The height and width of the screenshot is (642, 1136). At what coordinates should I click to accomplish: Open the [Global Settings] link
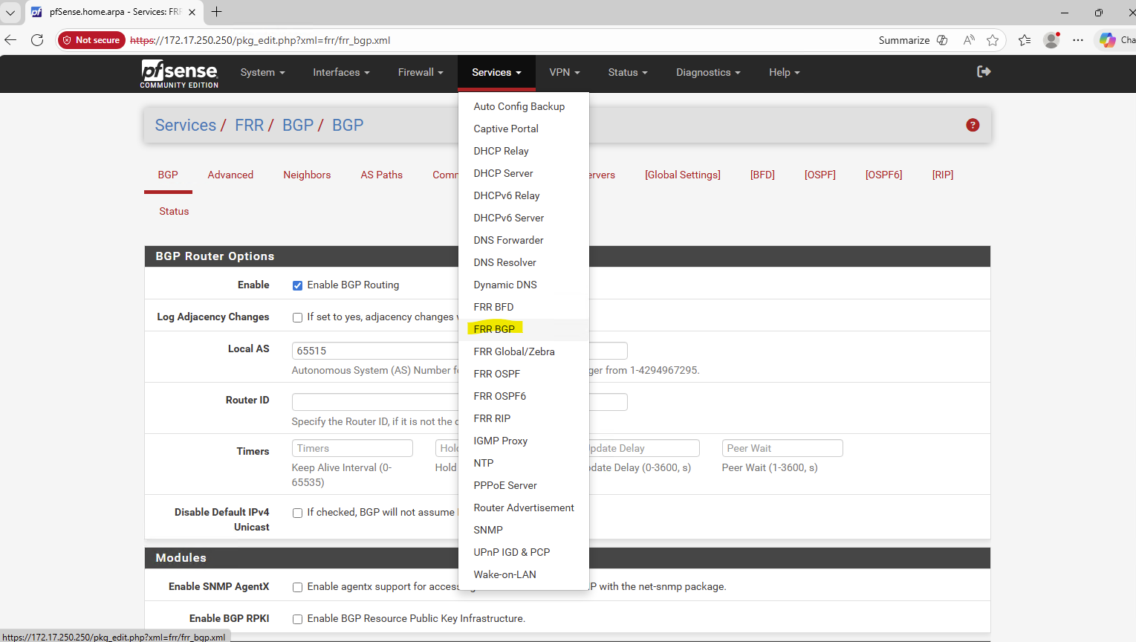coord(682,175)
